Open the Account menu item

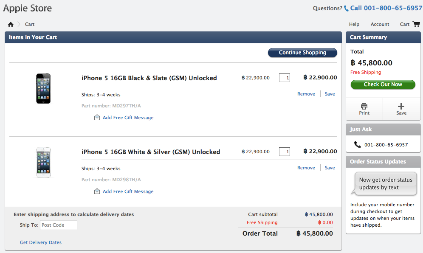coord(380,25)
